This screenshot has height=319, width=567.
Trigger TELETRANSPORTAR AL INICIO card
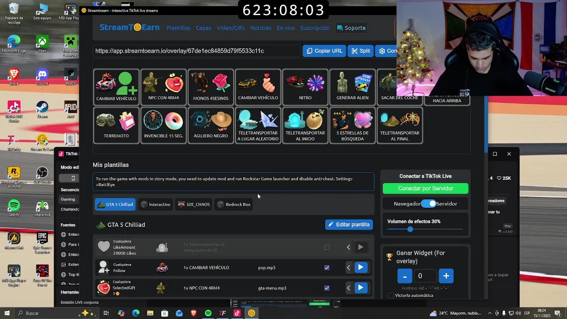pos(305,125)
